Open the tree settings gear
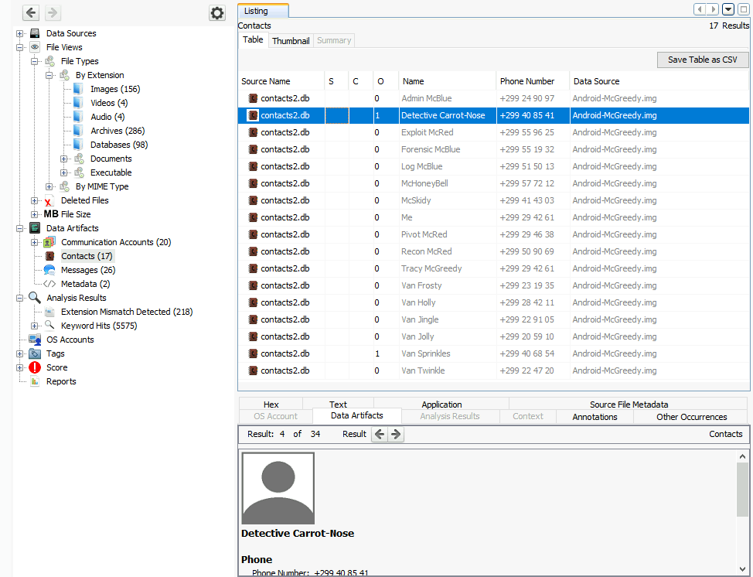Image resolution: width=753 pixels, height=577 pixels. (x=217, y=13)
